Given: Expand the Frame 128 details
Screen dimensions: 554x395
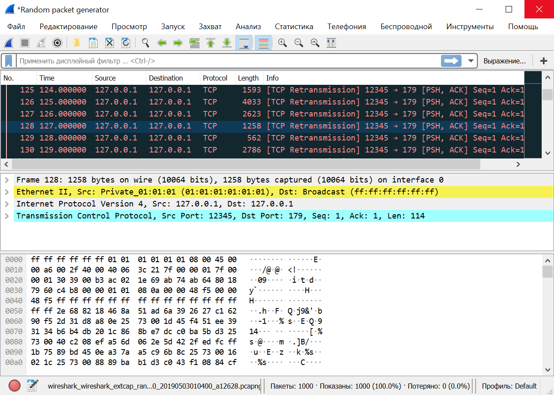Looking at the screenshot, I should pyautogui.click(x=7, y=180).
